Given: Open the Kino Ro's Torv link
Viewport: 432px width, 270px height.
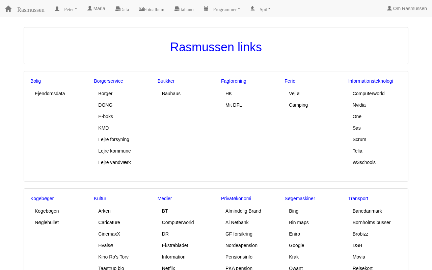Looking at the screenshot, I should (x=113, y=257).
